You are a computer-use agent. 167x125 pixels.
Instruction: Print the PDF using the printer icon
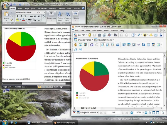click(x=99, y=35)
